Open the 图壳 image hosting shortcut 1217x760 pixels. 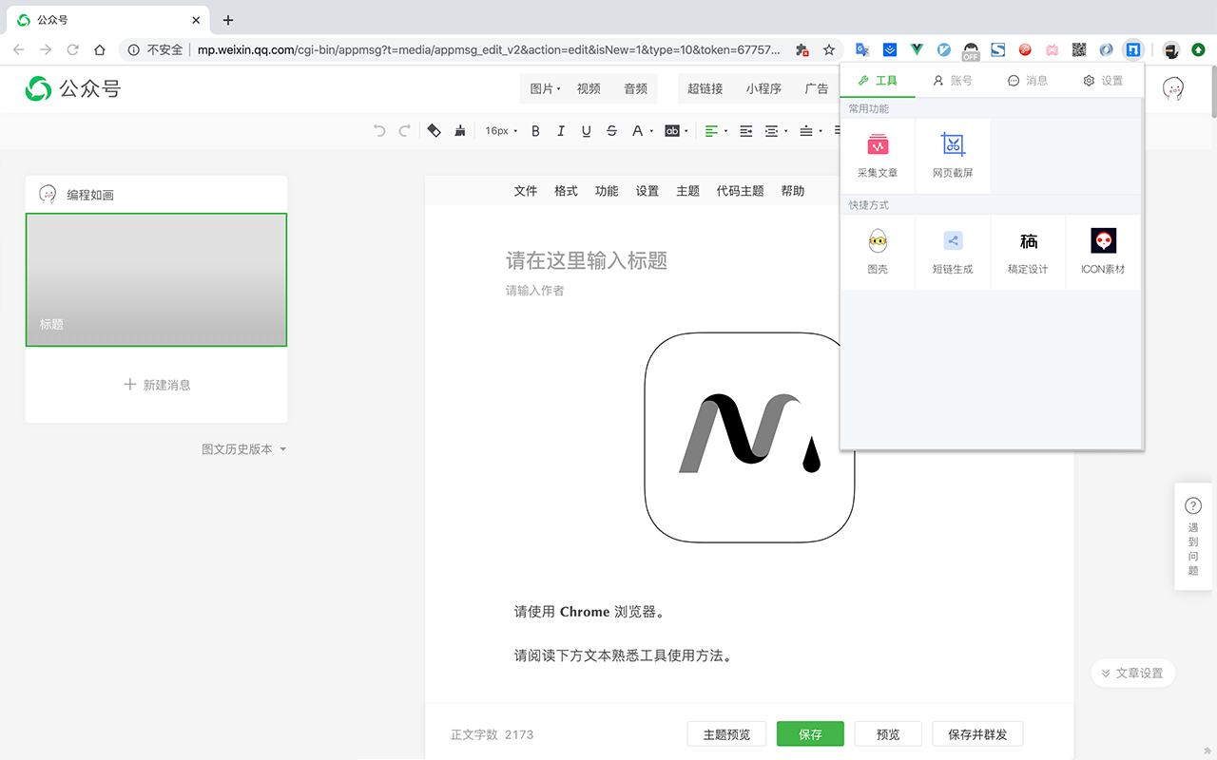877,251
